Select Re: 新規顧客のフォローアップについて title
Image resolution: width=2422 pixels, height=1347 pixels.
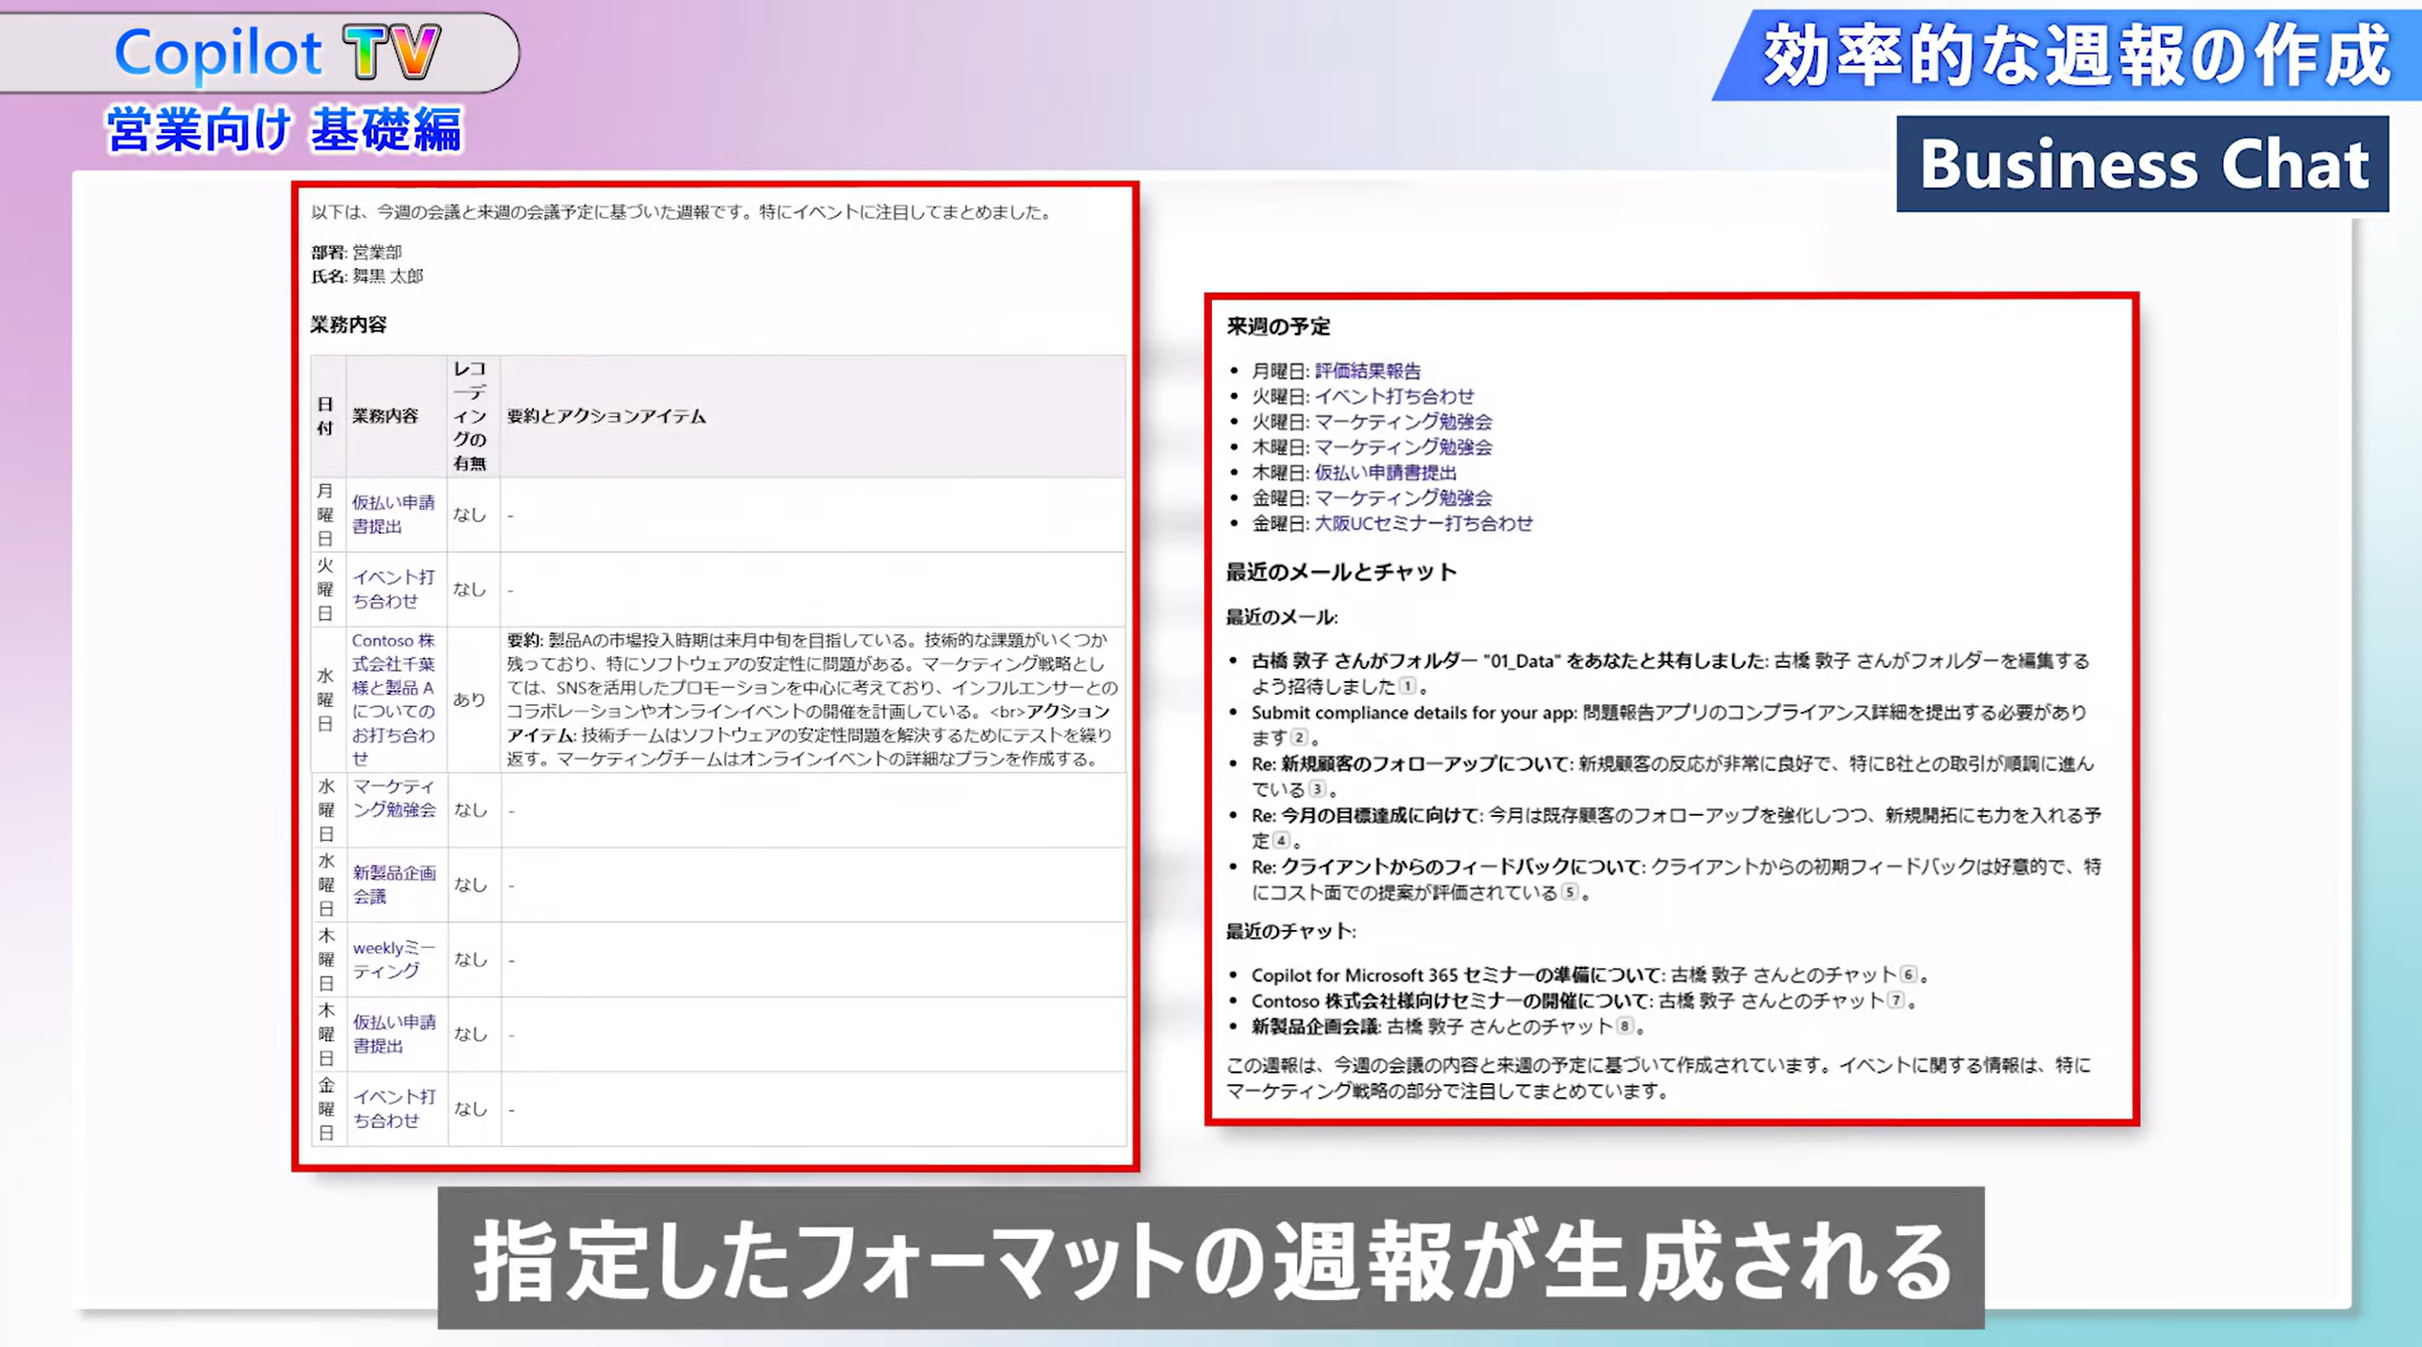[1411, 764]
